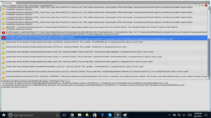Open File Explorer from taskbar

(80, 115)
